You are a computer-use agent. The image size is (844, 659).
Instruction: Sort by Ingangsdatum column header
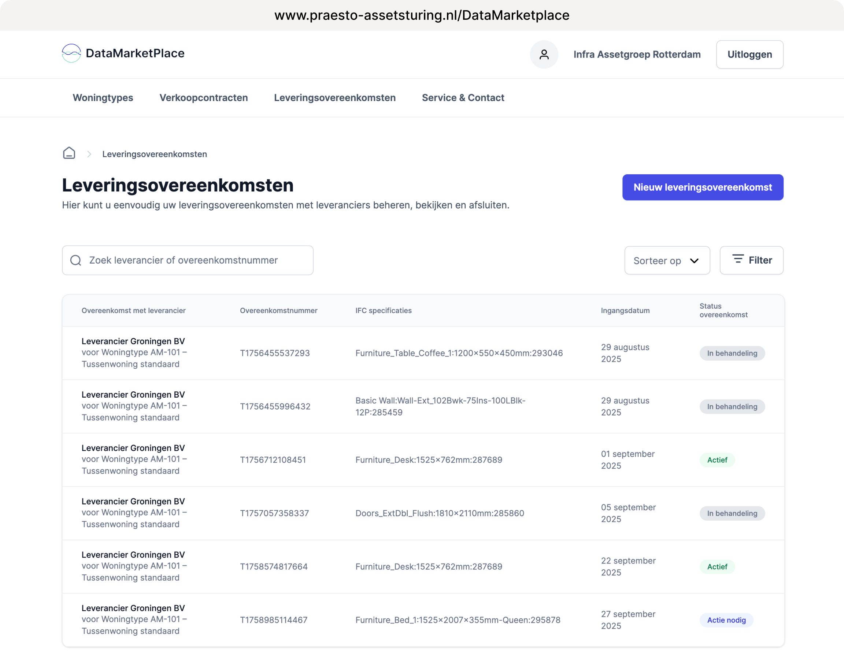[625, 310]
